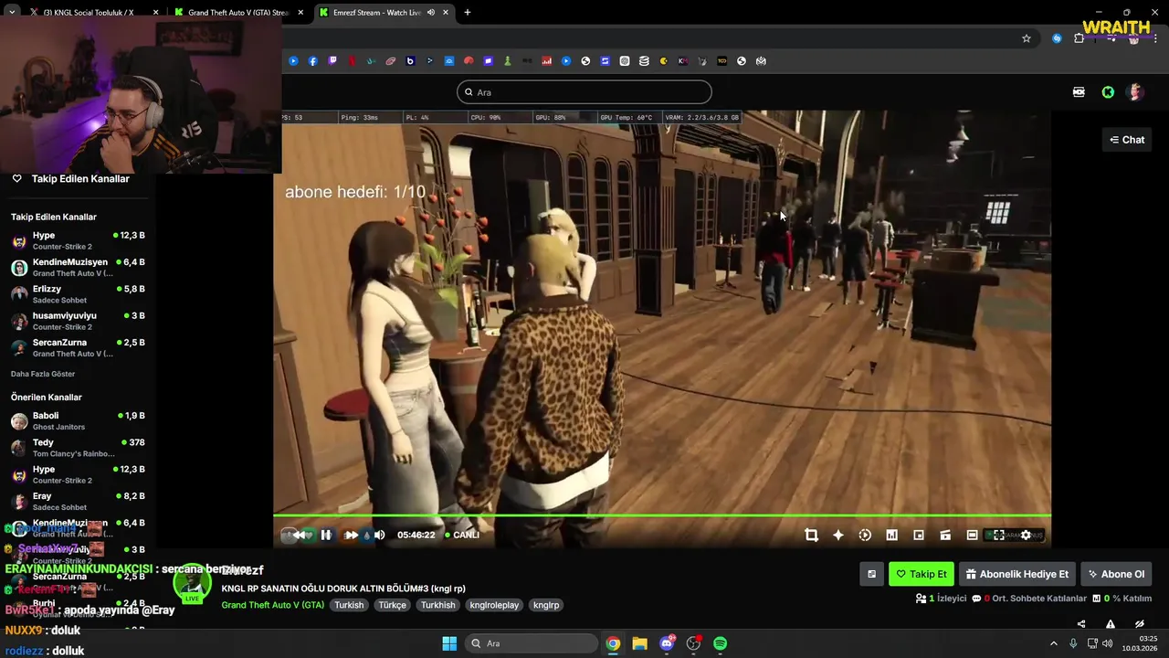The width and height of the screenshot is (1169, 658).
Task: Select the kngIrp tag
Action: point(546,605)
